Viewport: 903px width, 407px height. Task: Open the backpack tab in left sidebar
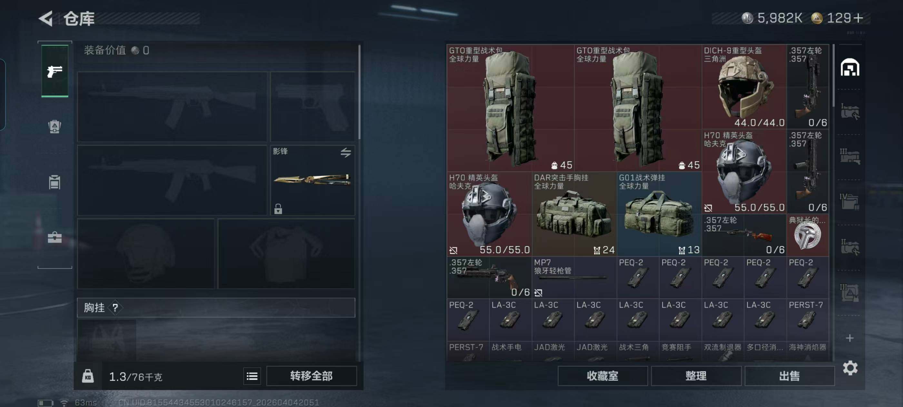coord(55,126)
